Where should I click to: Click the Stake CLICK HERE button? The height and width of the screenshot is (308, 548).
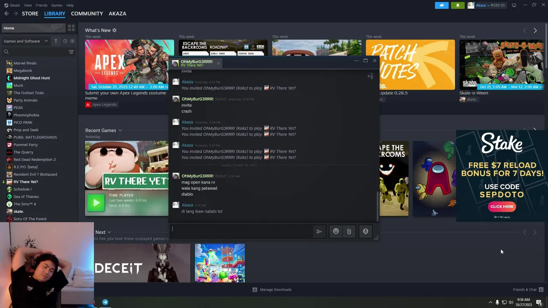pos(502,207)
